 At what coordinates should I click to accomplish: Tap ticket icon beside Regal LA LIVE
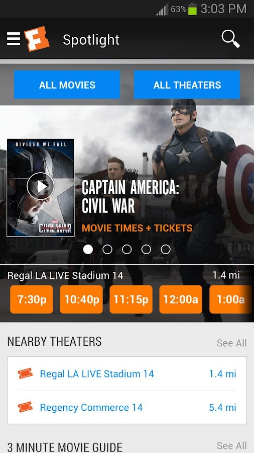25,373
